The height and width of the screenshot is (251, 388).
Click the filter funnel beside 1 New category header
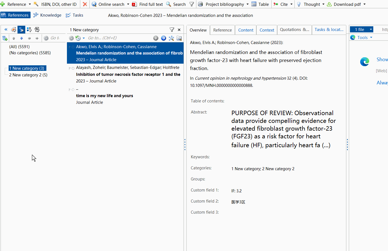point(172,30)
